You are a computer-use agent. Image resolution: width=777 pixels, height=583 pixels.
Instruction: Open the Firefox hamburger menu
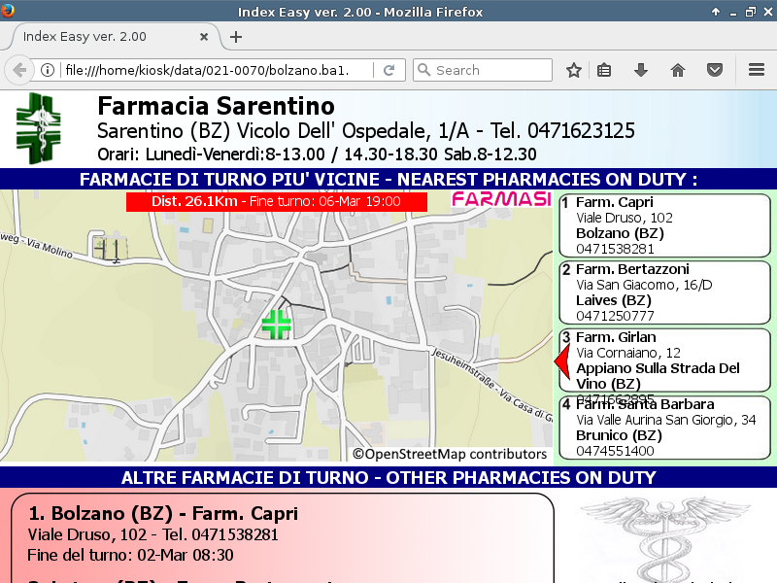coord(757,70)
